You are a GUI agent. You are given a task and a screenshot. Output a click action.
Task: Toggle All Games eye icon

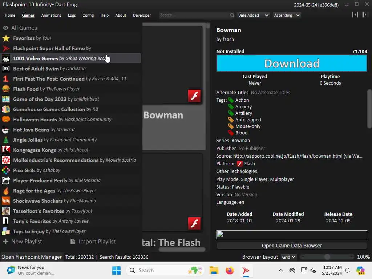(5, 28)
